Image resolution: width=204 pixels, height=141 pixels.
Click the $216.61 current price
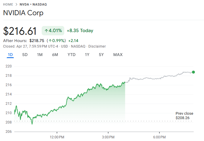click(20, 31)
